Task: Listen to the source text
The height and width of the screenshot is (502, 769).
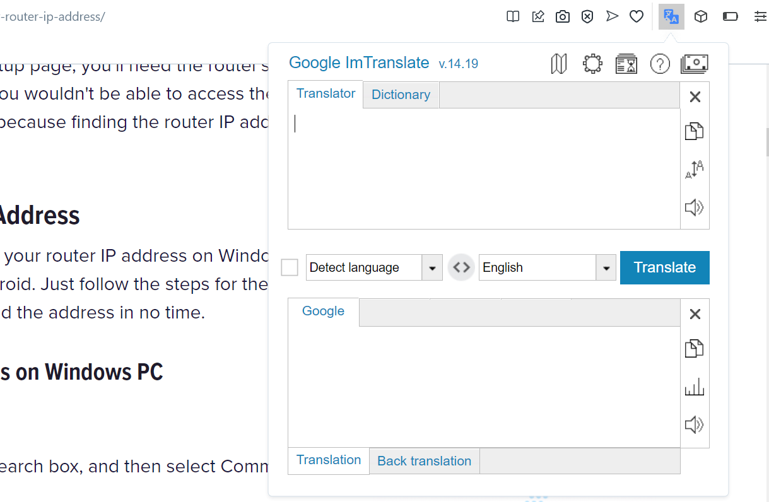Action: pos(695,207)
